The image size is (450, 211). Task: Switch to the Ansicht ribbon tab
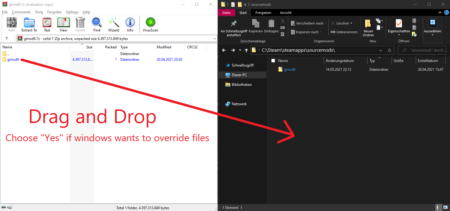click(x=286, y=13)
